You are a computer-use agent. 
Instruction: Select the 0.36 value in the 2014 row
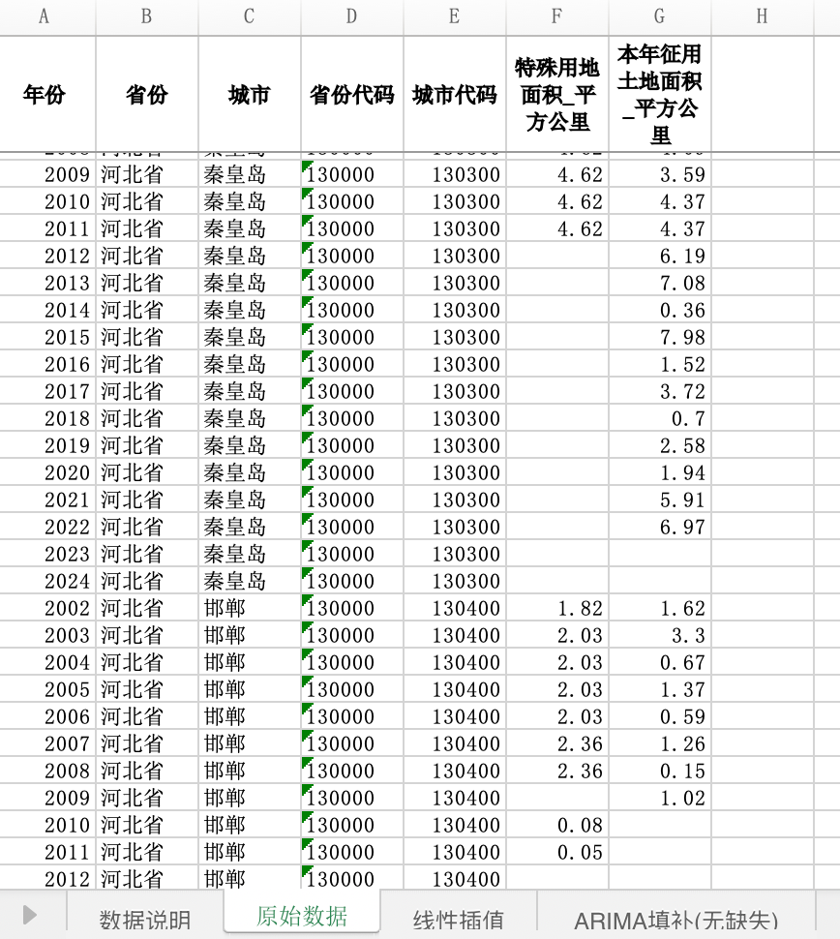660,310
